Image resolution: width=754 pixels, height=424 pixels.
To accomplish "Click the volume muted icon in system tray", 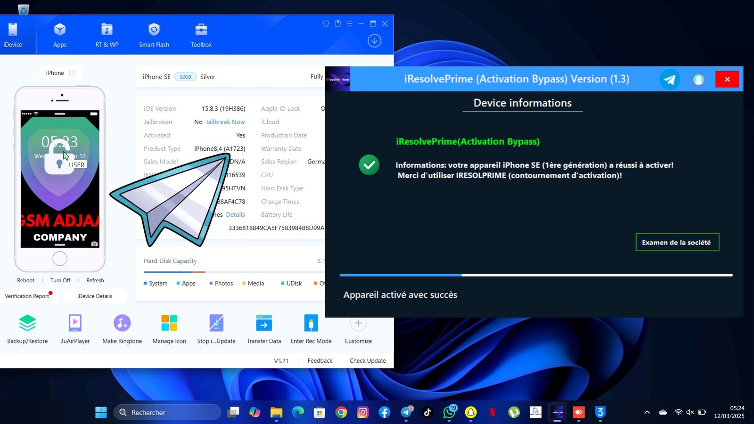I will [690, 412].
